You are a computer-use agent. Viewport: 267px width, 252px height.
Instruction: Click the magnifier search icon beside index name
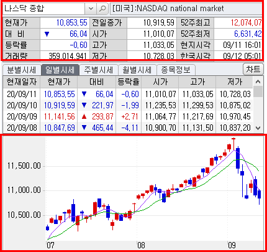click(102, 9)
